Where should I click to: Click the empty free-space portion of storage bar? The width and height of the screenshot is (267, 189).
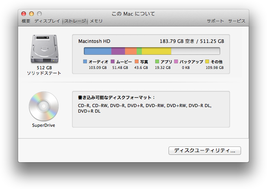195,51
